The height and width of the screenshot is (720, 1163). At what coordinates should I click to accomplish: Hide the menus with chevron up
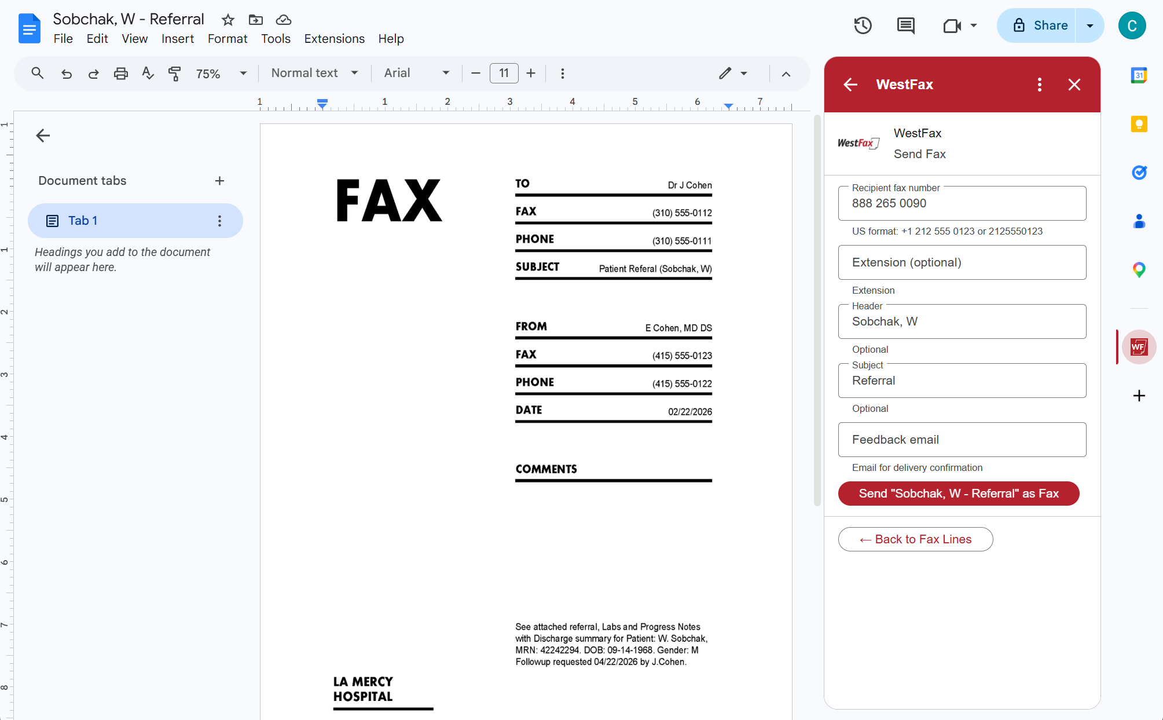click(786, 74)
